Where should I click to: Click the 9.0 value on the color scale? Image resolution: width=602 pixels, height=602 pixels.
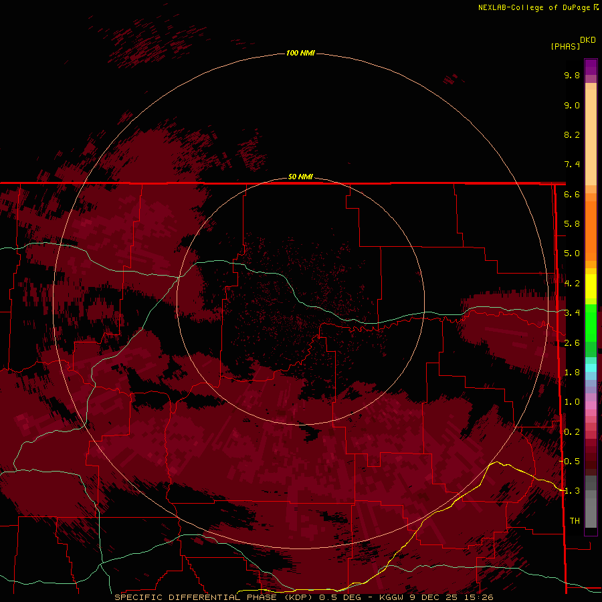[572, 105]
